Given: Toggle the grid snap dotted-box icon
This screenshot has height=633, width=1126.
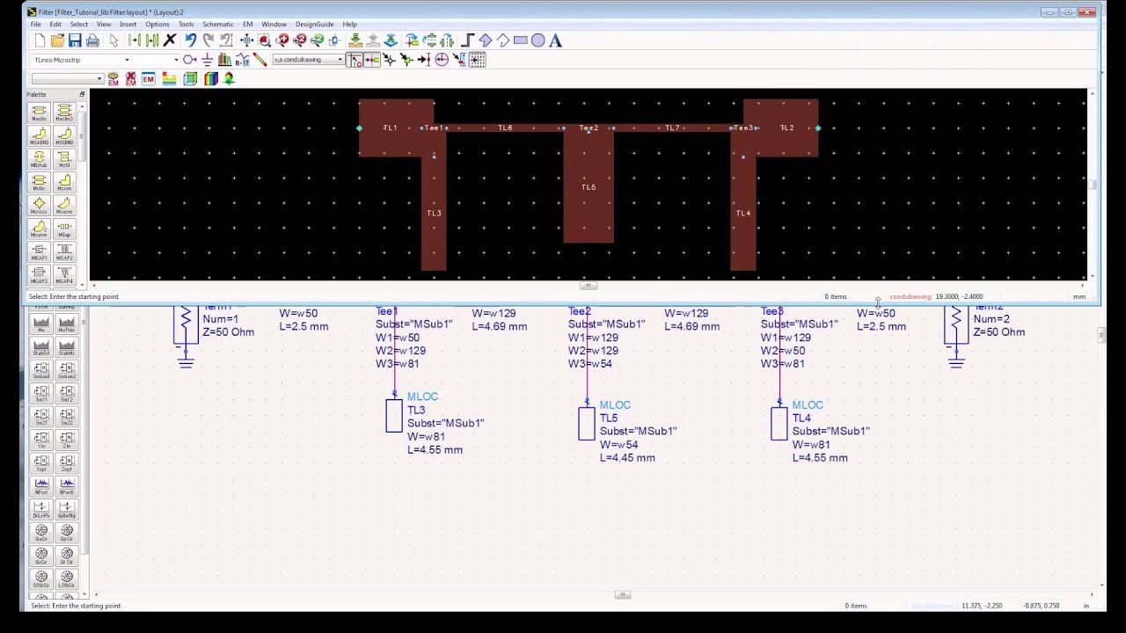Looking at the screenshot, I should 477,60.
